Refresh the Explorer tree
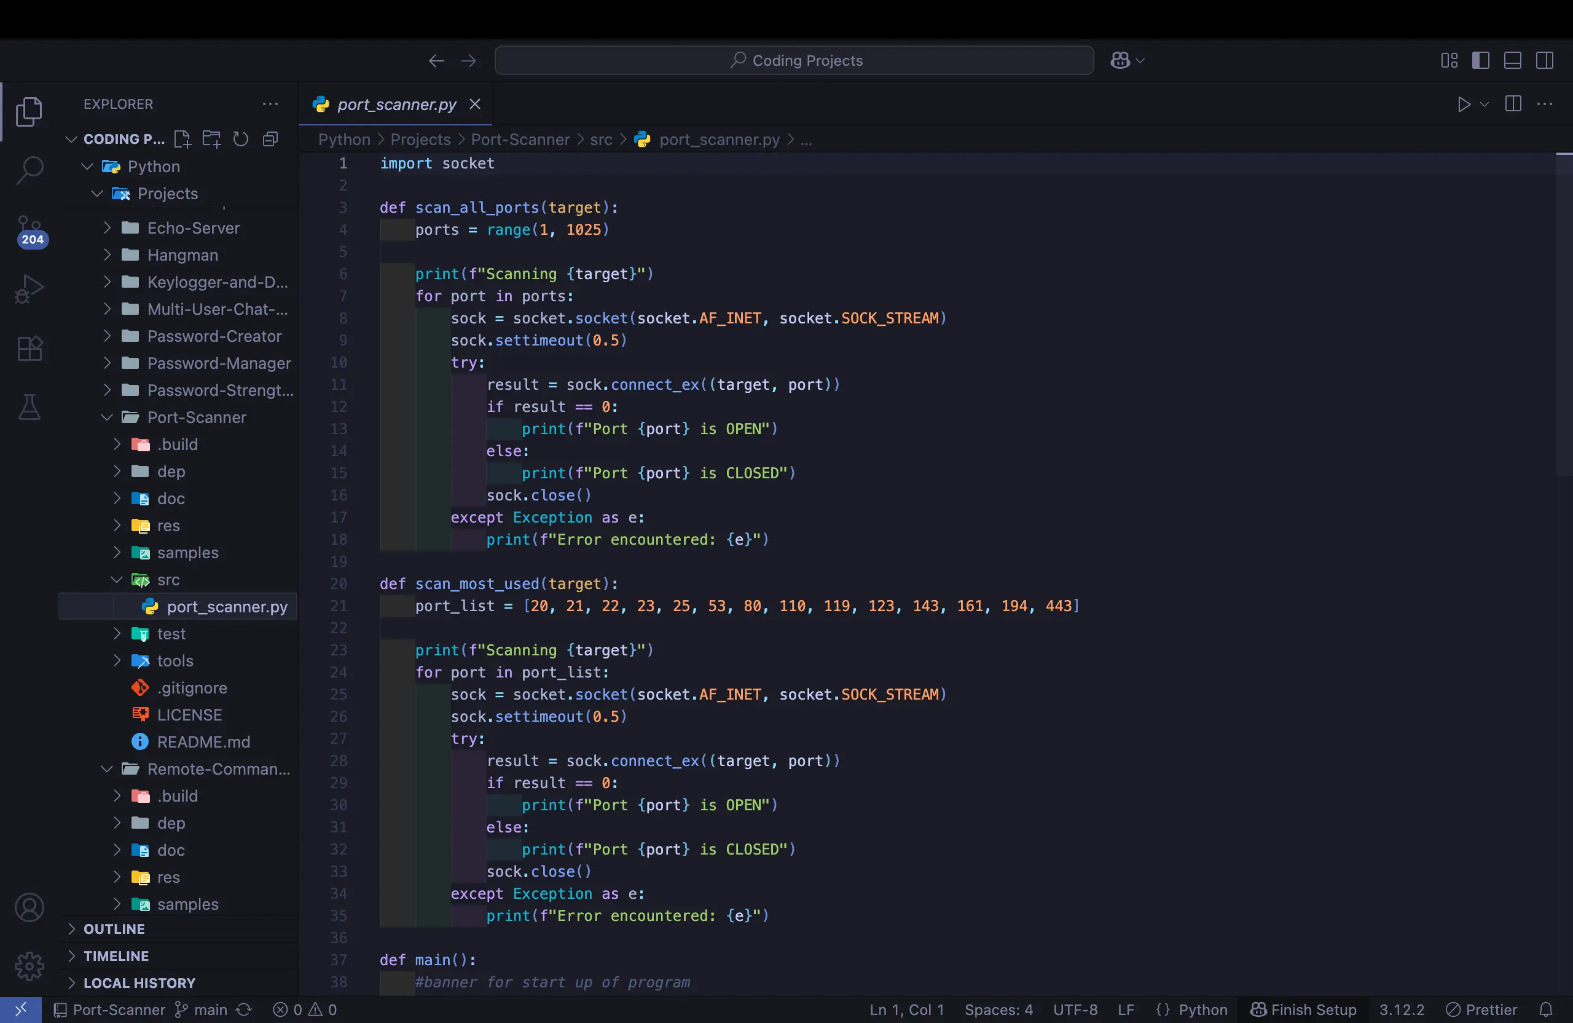This screenshot has width=1573, height=1023. 241,139
